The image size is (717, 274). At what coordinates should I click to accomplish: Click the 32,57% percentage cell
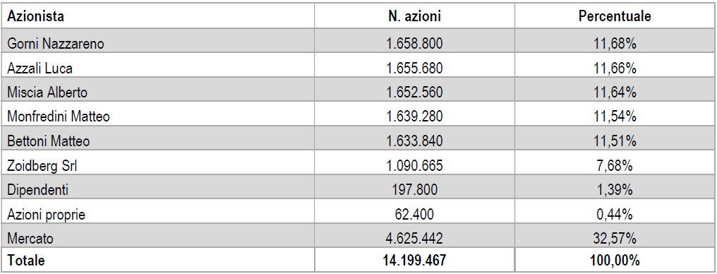[615, 238]
